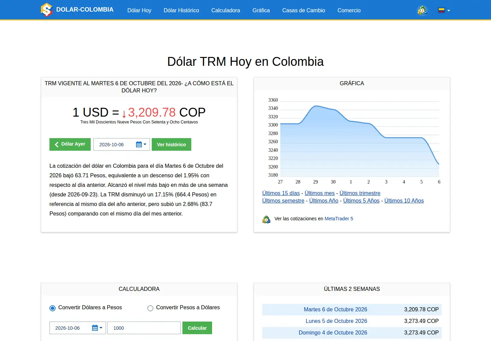
Task: Open the TRM date picker dropdown arrow
Action: 145,145
